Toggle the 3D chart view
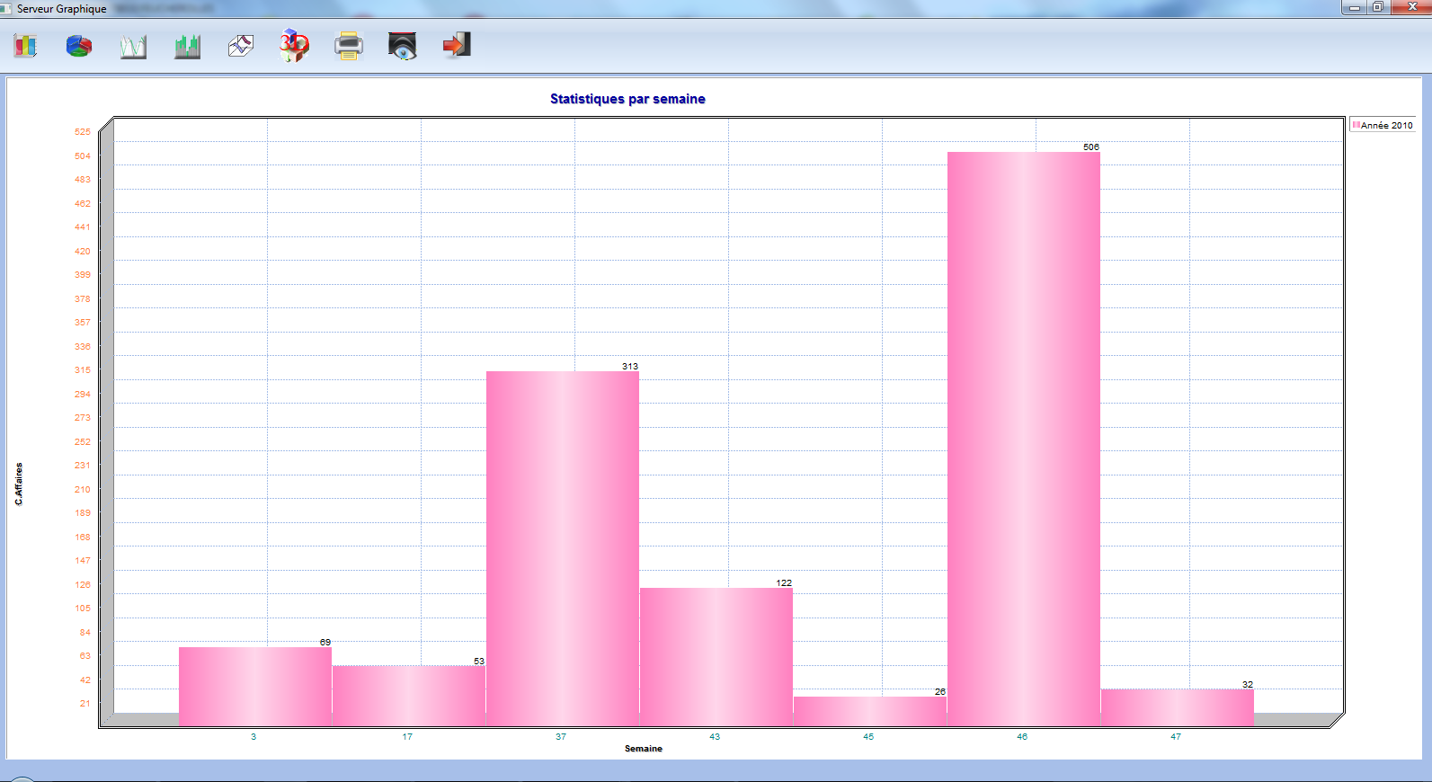The image size is (1432, 782). (294, 46)
